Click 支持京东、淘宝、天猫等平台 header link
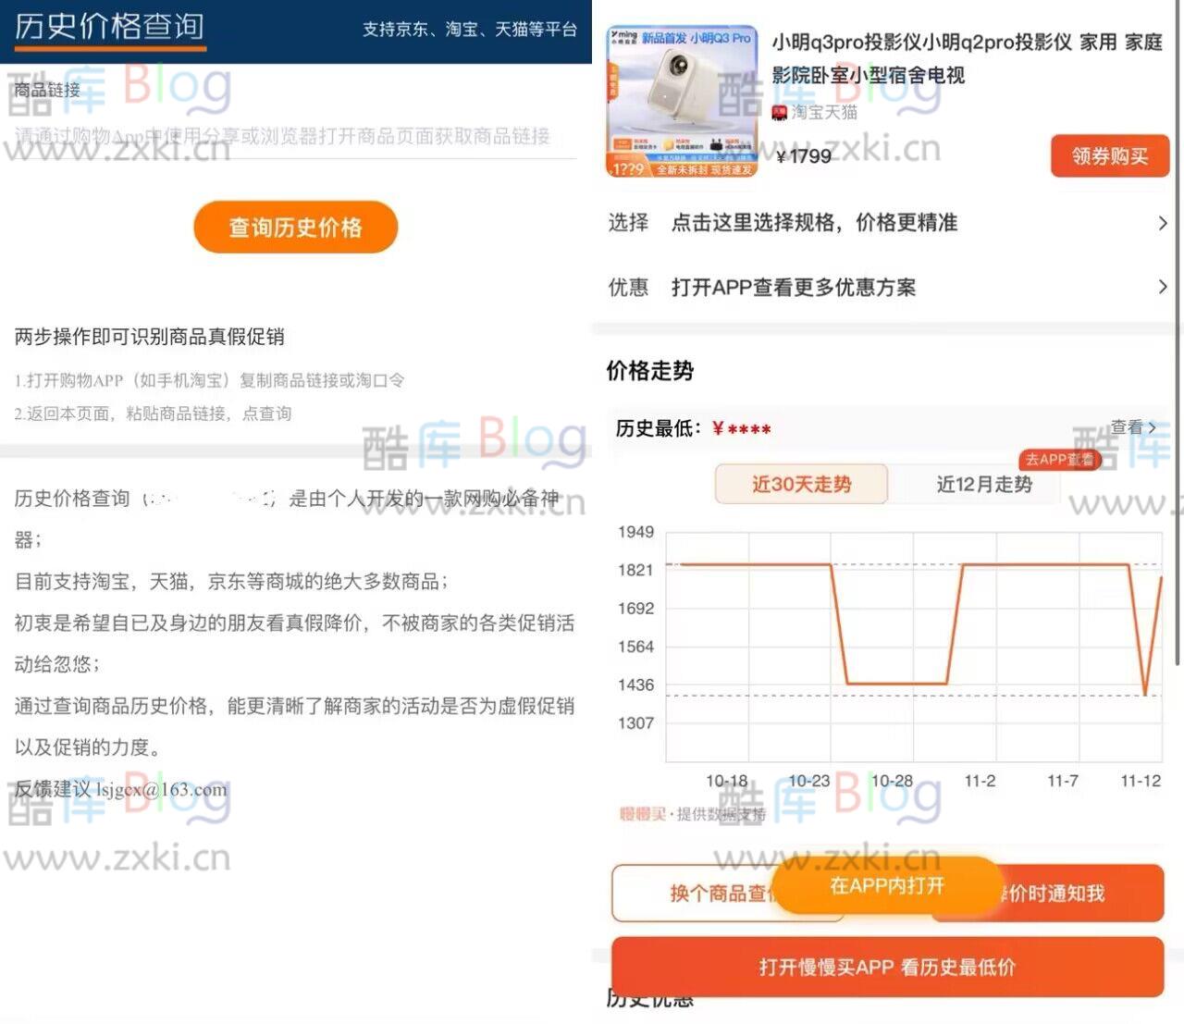1184x1024 pixels. click(471, 31)
